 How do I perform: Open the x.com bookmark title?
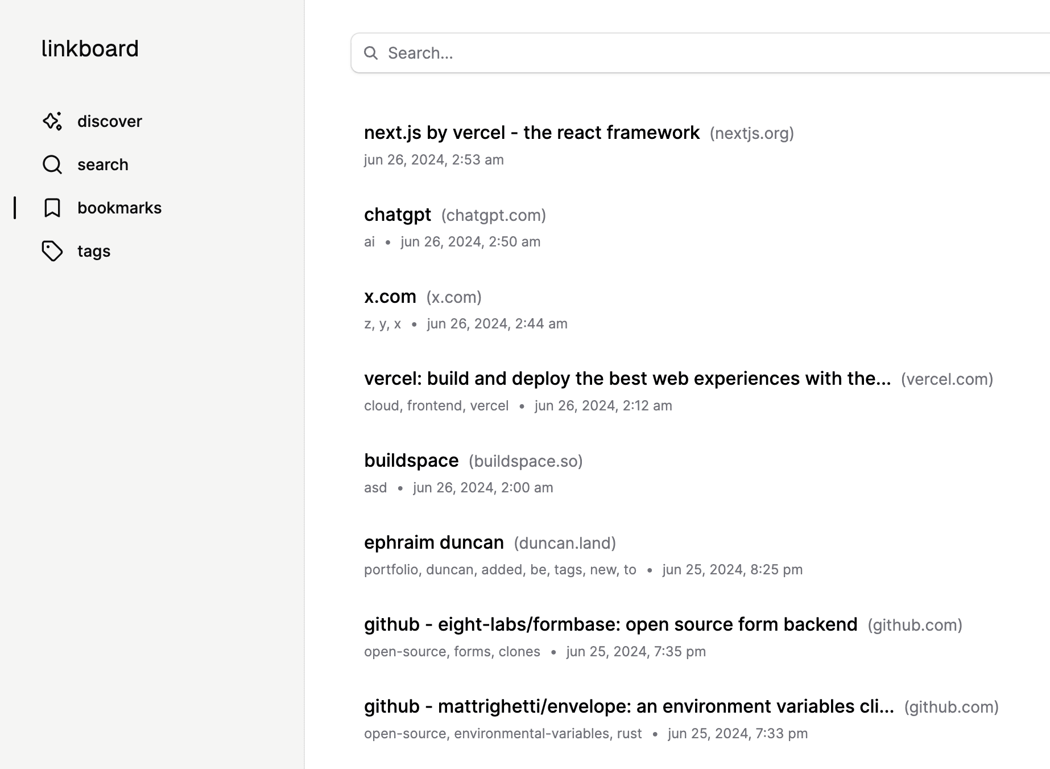[x=390, y=297]
